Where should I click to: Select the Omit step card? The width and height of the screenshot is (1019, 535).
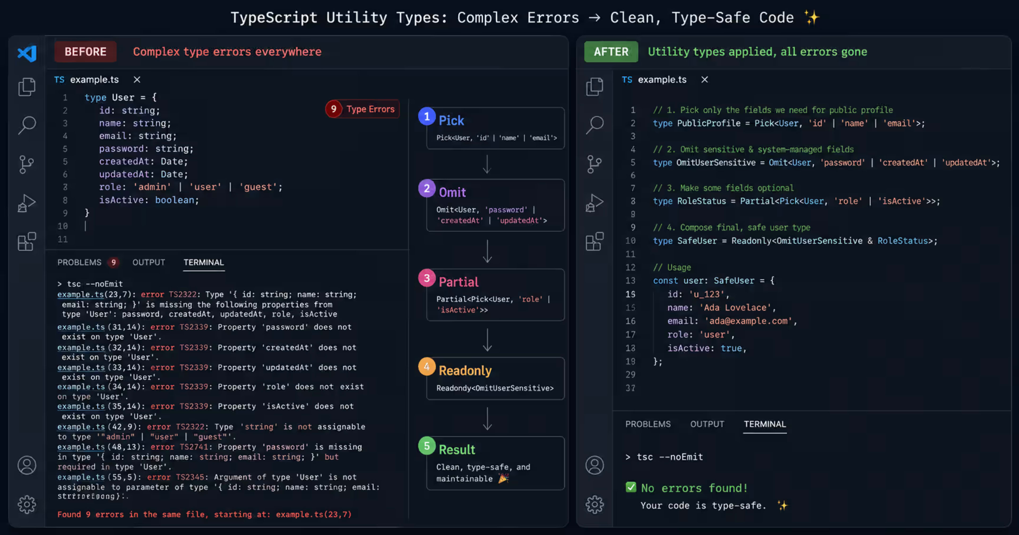point(495,205)
